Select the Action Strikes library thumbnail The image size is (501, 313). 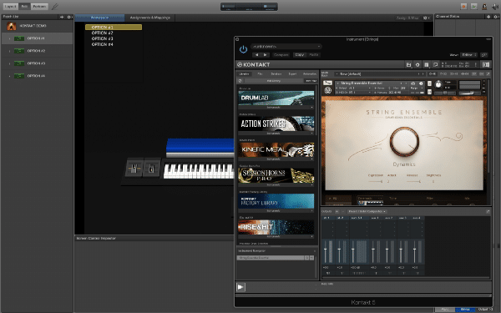click(276, 124)
